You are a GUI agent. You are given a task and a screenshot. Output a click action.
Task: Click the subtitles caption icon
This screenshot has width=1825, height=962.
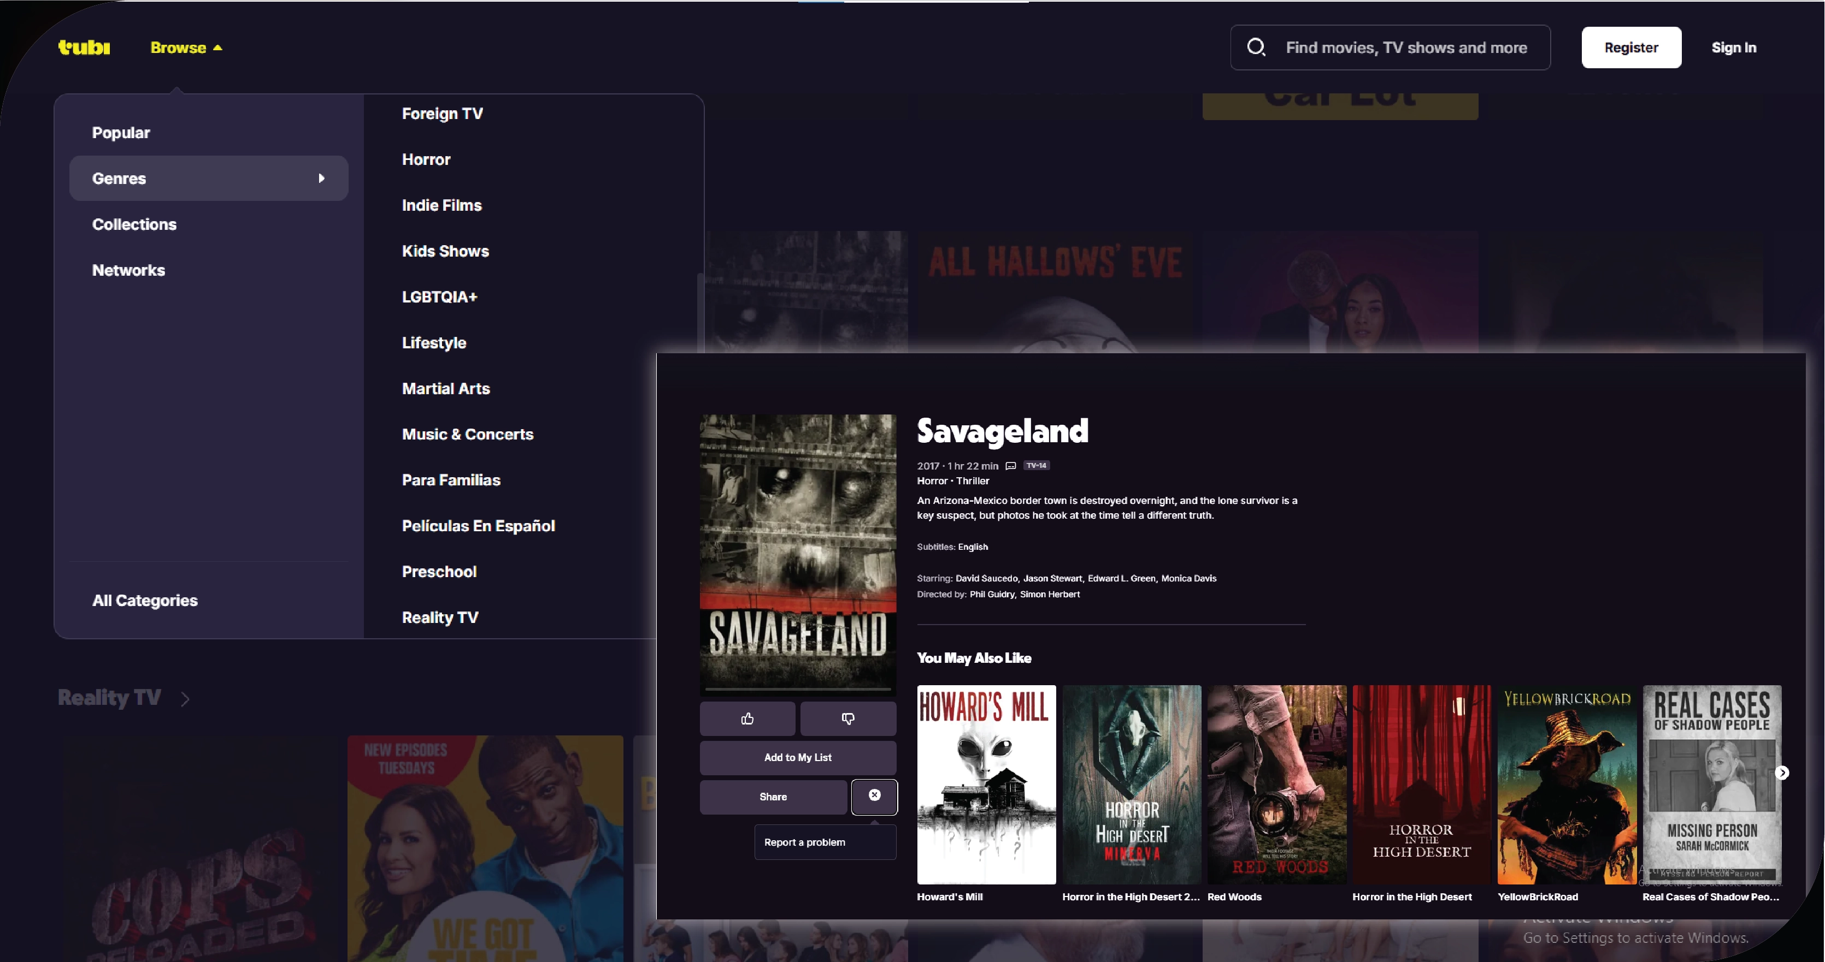point(1011,466)
